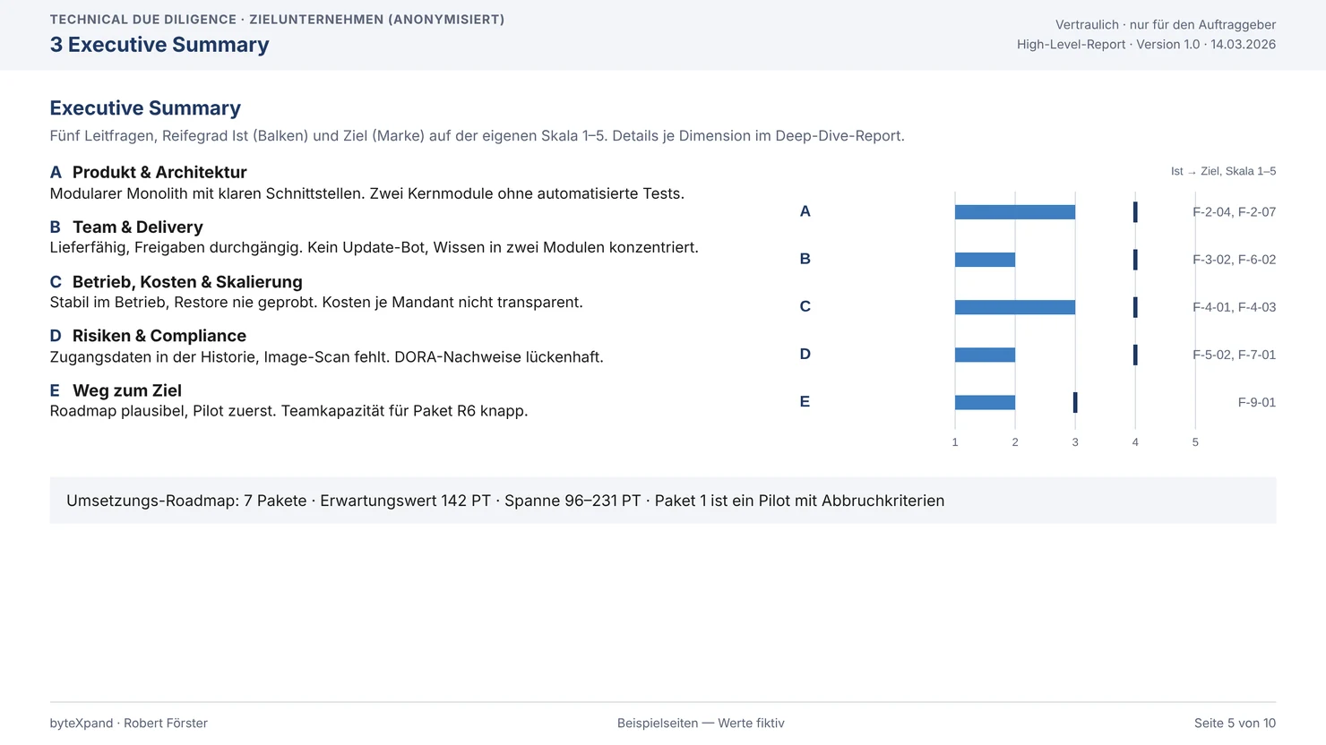This screenshot has width=1326, height=745.
Task: Click the description starting "Zugangsdaten in der Historie"
Action: pyautogui.click(x=327, y=357)
